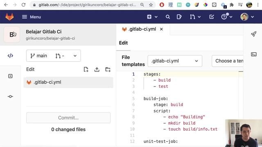
Task: Open the Chrome profile avatar
Action: click(x=249, y=5)
